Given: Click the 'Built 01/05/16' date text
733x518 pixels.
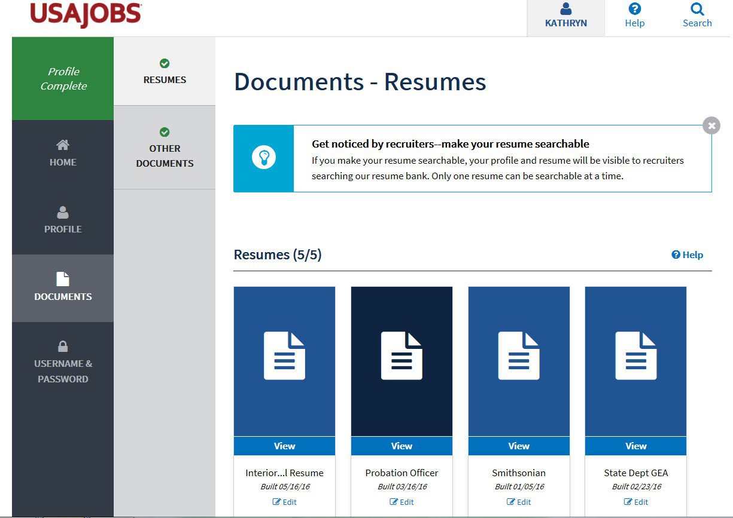Looking at the screenshot, I should (x=519, y=486).
